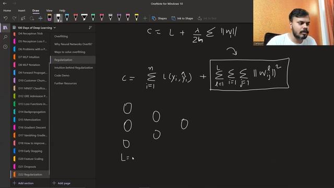Redo the last action
The width and height of the screenshot is (334, 188).
click(14, 18)
